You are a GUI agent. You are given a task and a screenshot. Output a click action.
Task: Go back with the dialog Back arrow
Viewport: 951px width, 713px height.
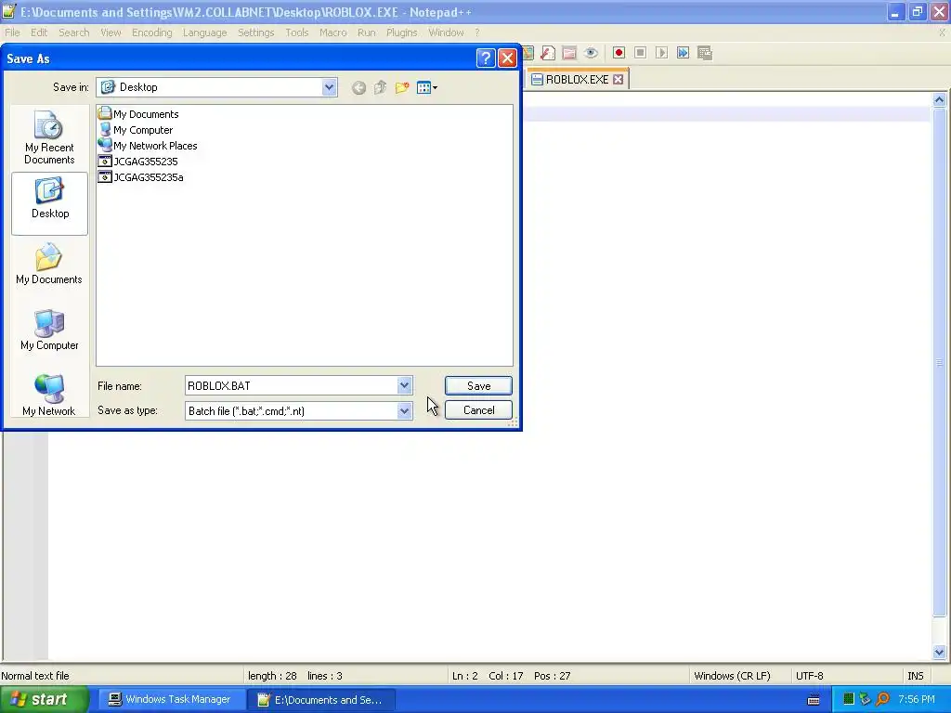point(358,88)
